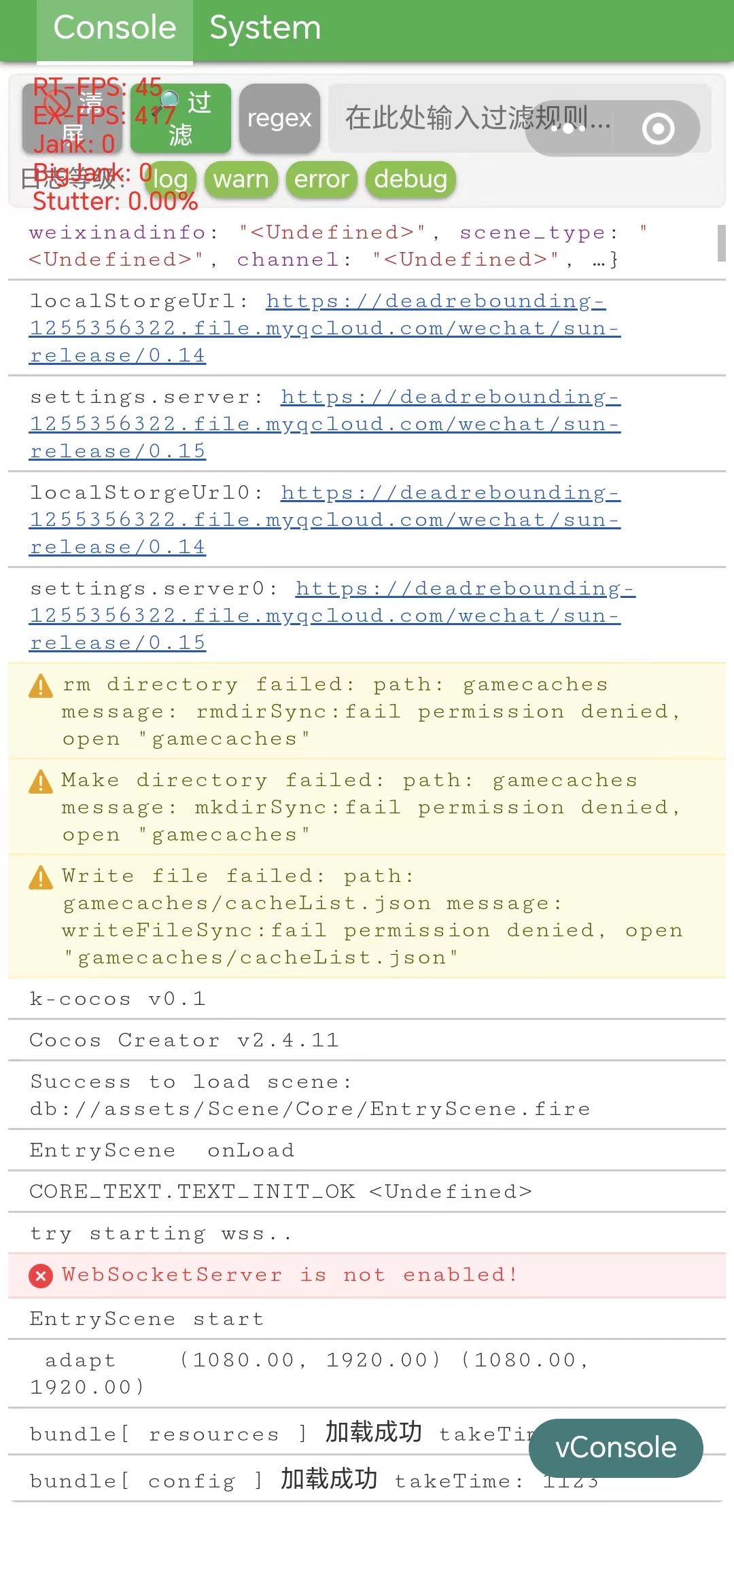Screen dimensions: 734x1590
Task: Click the clear screen (清屏) button
Action: [72, 118]
